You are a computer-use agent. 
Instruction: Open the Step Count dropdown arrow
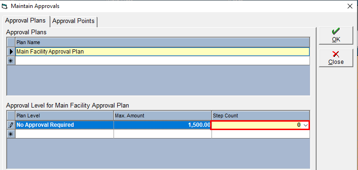[x=306, y=125]
